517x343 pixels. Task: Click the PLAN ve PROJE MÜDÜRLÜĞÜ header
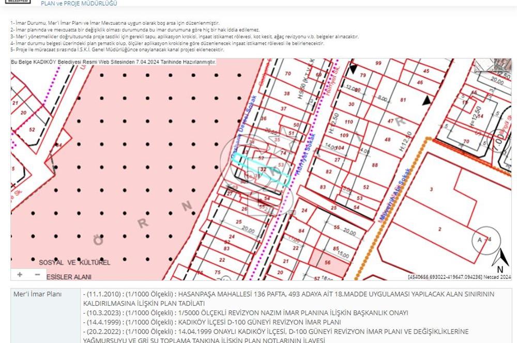79,3
